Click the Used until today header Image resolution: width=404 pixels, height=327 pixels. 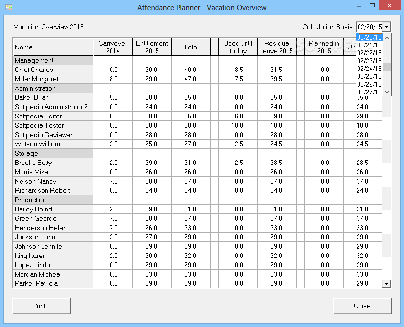(238, 47)
